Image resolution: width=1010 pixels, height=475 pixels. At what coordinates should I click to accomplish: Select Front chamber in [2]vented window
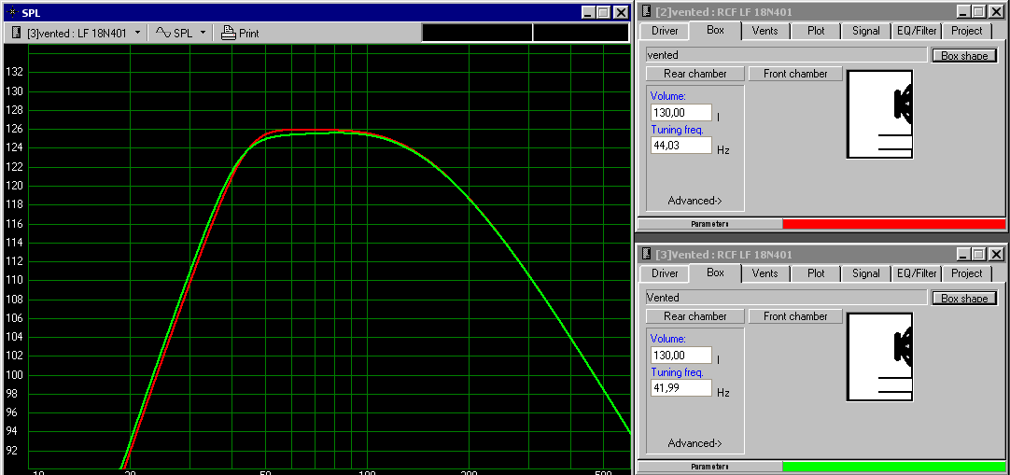[x=795, y=74]
